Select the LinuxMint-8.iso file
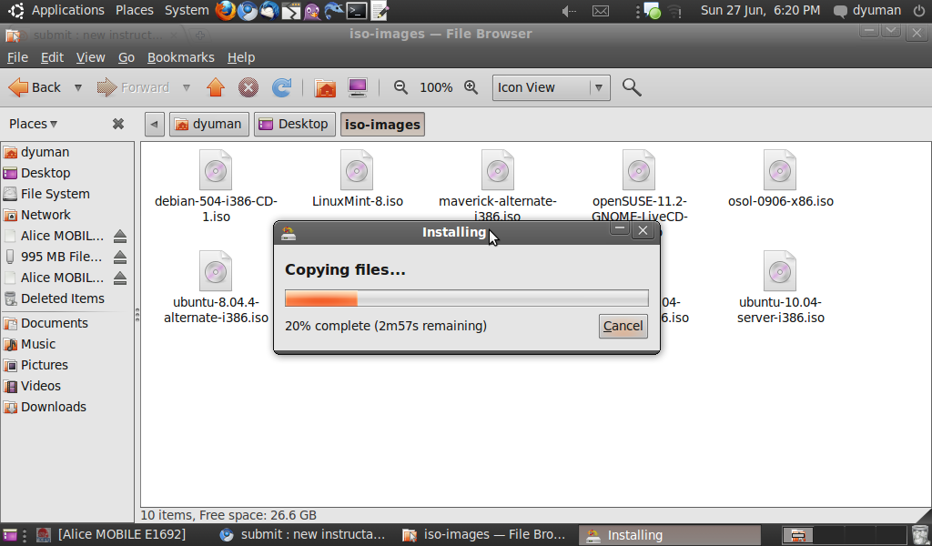 [357, 178]
